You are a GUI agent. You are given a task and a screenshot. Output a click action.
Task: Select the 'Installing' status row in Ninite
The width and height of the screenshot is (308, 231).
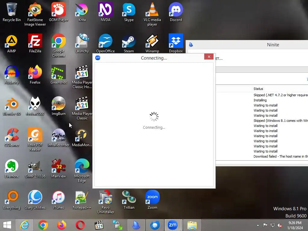[x=260, y=100]
